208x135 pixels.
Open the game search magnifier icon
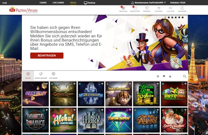185,76
